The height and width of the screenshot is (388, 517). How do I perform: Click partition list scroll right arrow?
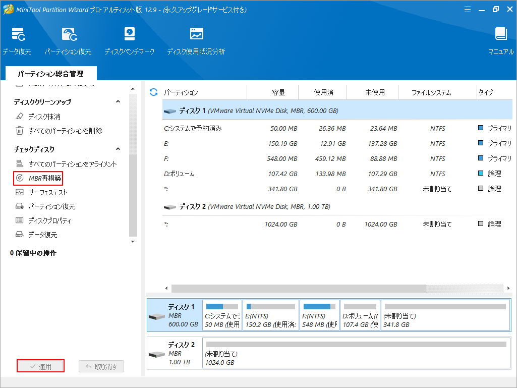click(508, 289)
